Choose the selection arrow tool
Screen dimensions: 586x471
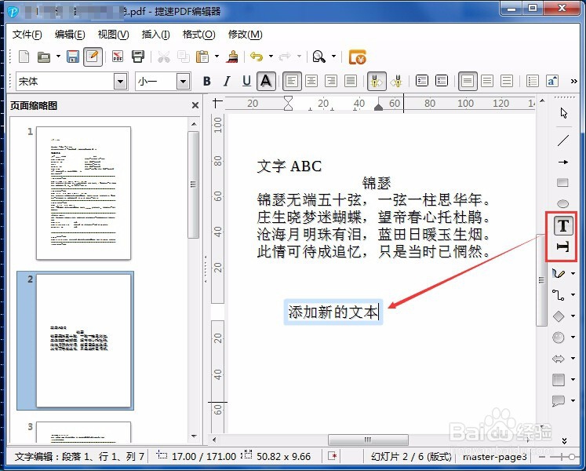(x=563, y=113)
